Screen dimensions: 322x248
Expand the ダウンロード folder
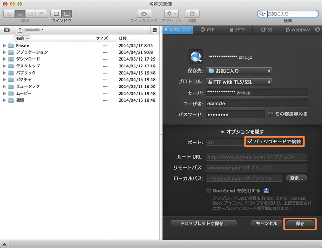click(x=4, y=59)
